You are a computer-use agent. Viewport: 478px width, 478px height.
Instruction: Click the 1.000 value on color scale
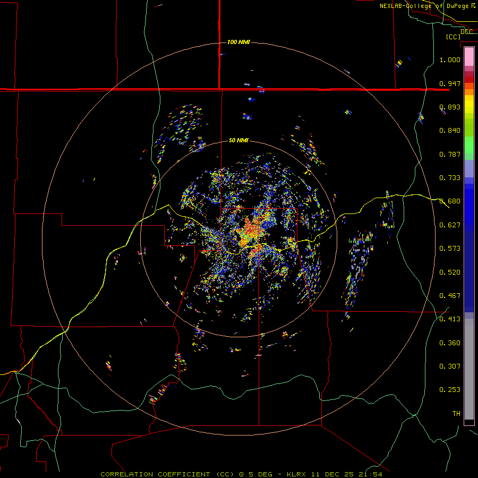pos(450,59)
